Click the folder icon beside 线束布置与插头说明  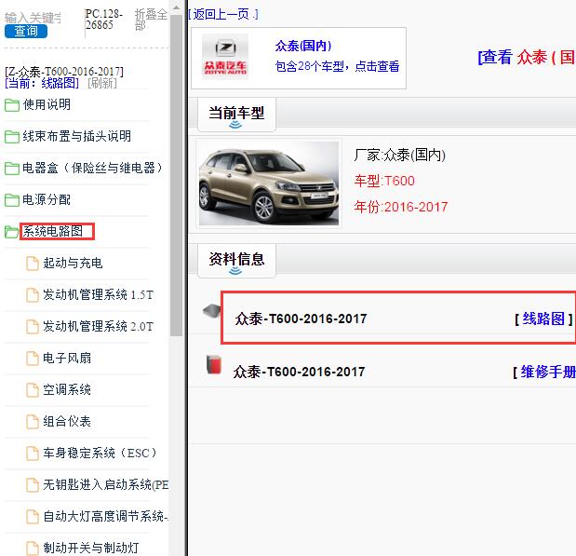(12, 136)
